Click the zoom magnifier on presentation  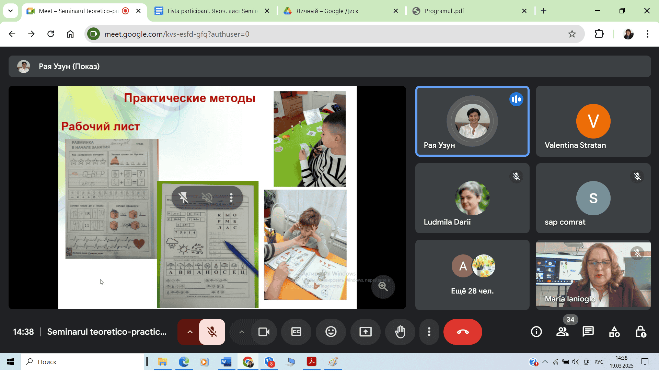tap(383, 287)
